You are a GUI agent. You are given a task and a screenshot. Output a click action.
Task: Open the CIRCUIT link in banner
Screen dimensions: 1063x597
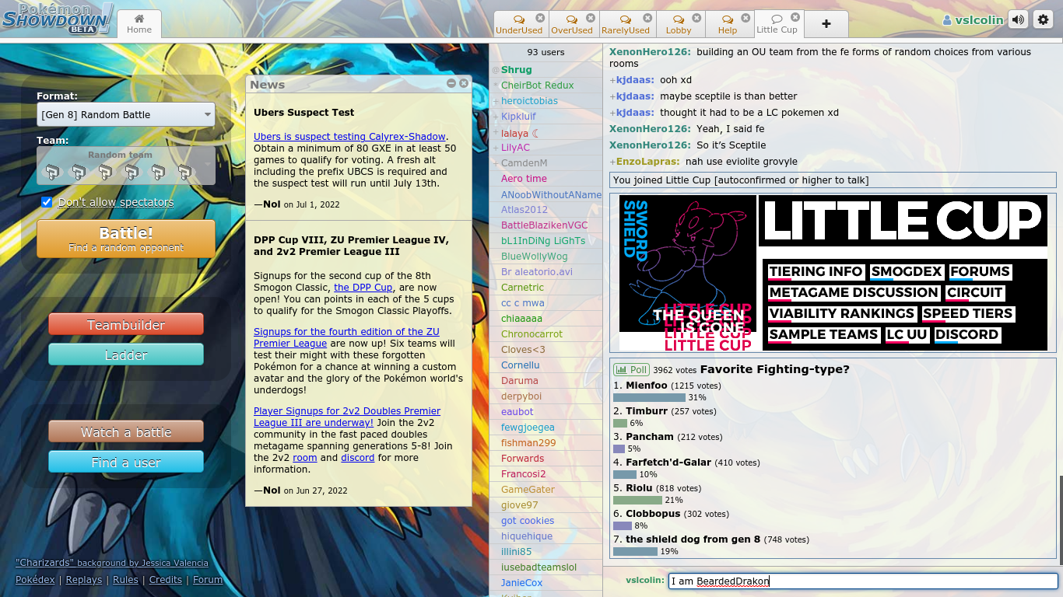pos(974,293)
